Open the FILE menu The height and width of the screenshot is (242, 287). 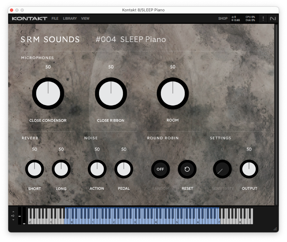pos(55,18)
